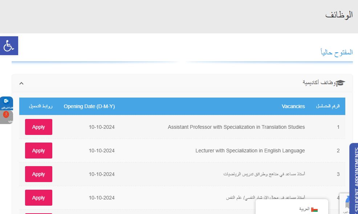Click the Opening Date (D-M-Y) column header
The image size is (358, 214).
(89, 106)
